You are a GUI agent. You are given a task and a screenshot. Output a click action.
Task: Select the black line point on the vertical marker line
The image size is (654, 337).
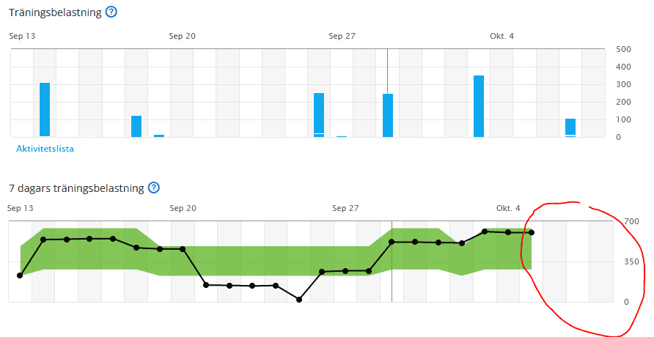tap(392, 242)
